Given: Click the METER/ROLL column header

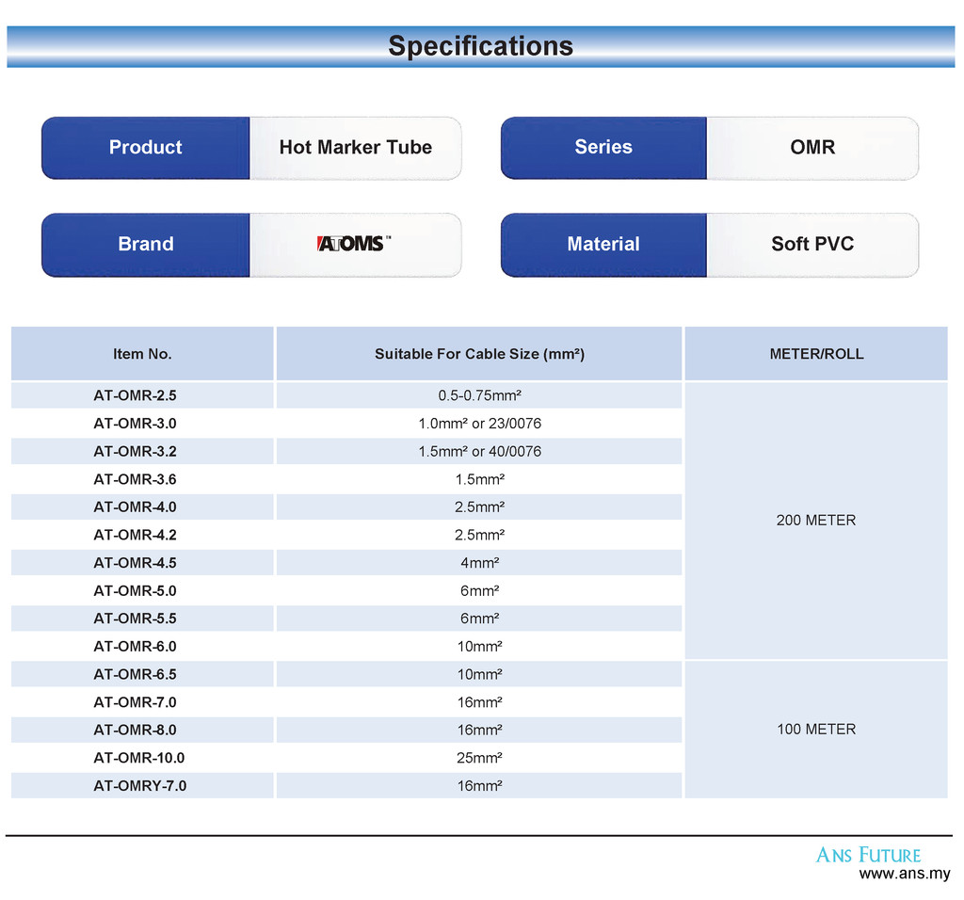Looking at the screenshot, I should click(816, 353).
